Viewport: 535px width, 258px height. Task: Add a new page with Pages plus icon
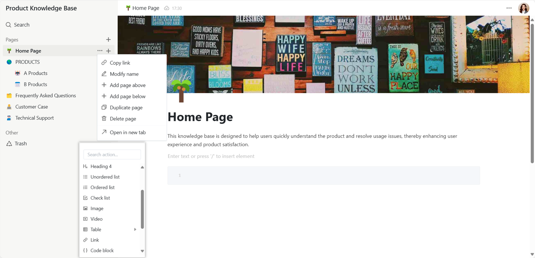pyautogui.click(x=108, y=40)
